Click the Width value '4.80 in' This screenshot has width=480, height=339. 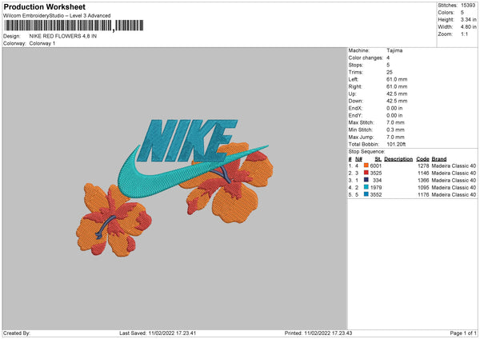[468, 27]
